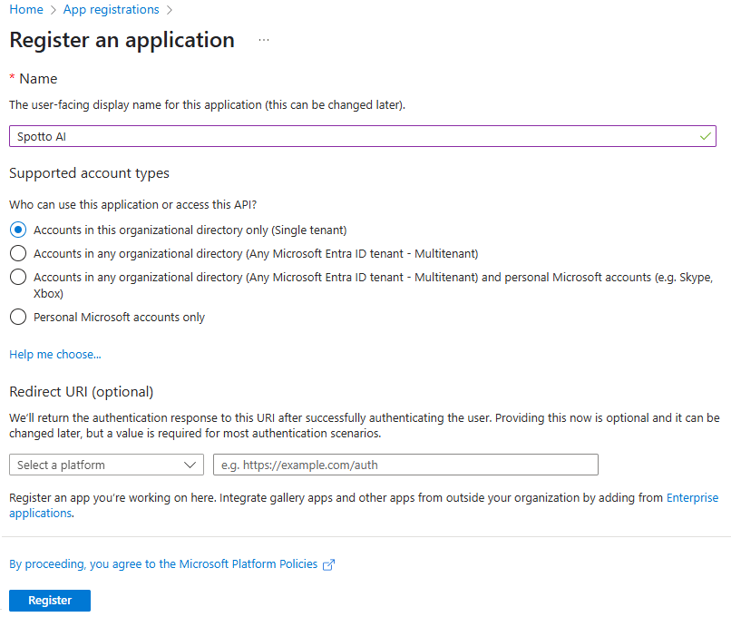
Task: Click the green checkmark in the Name field
Action: [706, 136]
